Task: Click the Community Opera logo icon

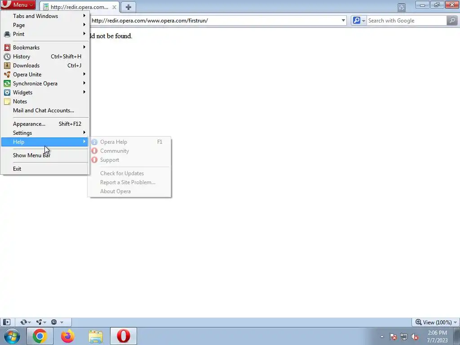Action: tap(94, 151)
